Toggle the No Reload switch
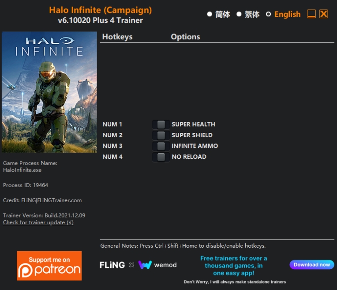Viewport: 337px width, 290px height. click(161, 157)
